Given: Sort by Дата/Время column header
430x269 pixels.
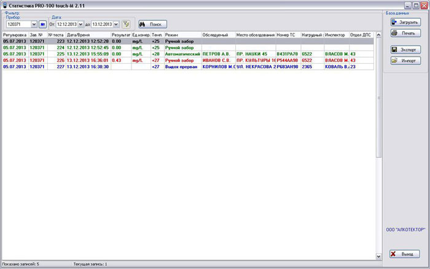Looking at the screenshot, I should (88, 35).
